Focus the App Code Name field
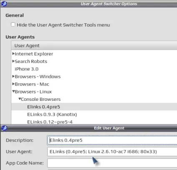 click(x=112, y=163)
